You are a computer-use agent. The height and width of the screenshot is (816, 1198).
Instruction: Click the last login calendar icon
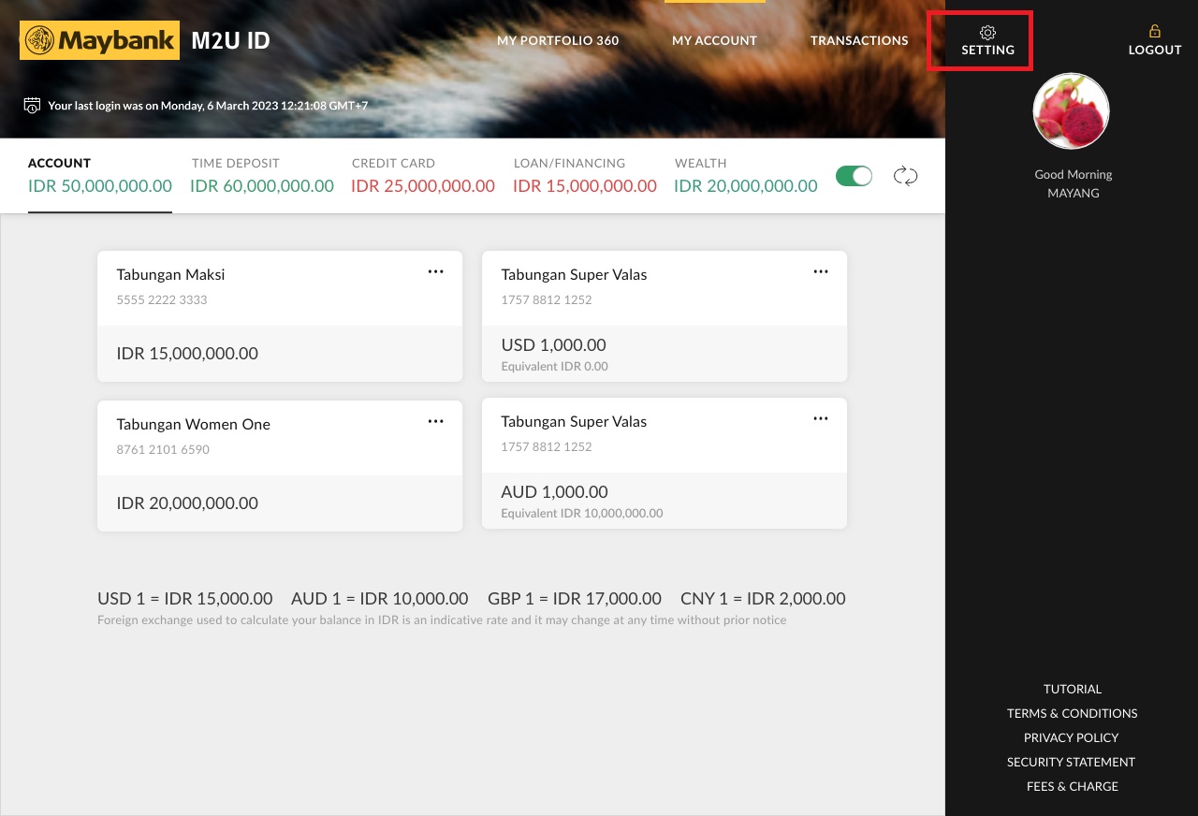click(x=32, y=105)
